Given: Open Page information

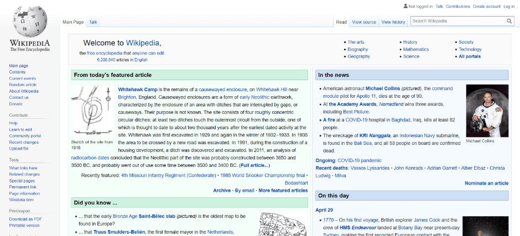Looking at the screenshot, I should click(x=24, y=193).
